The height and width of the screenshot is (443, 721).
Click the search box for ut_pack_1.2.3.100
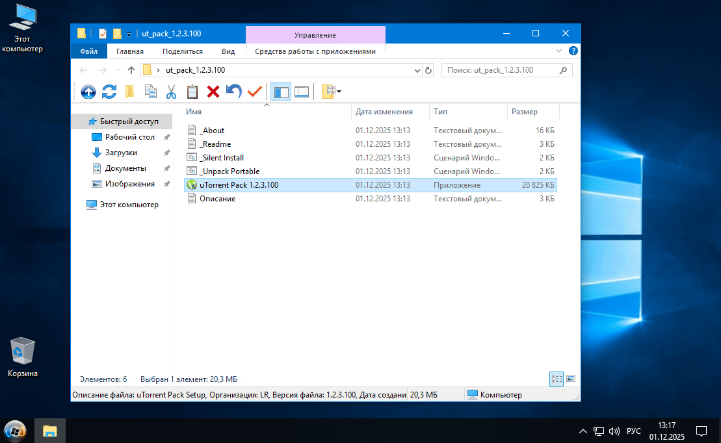coord(501,70)
